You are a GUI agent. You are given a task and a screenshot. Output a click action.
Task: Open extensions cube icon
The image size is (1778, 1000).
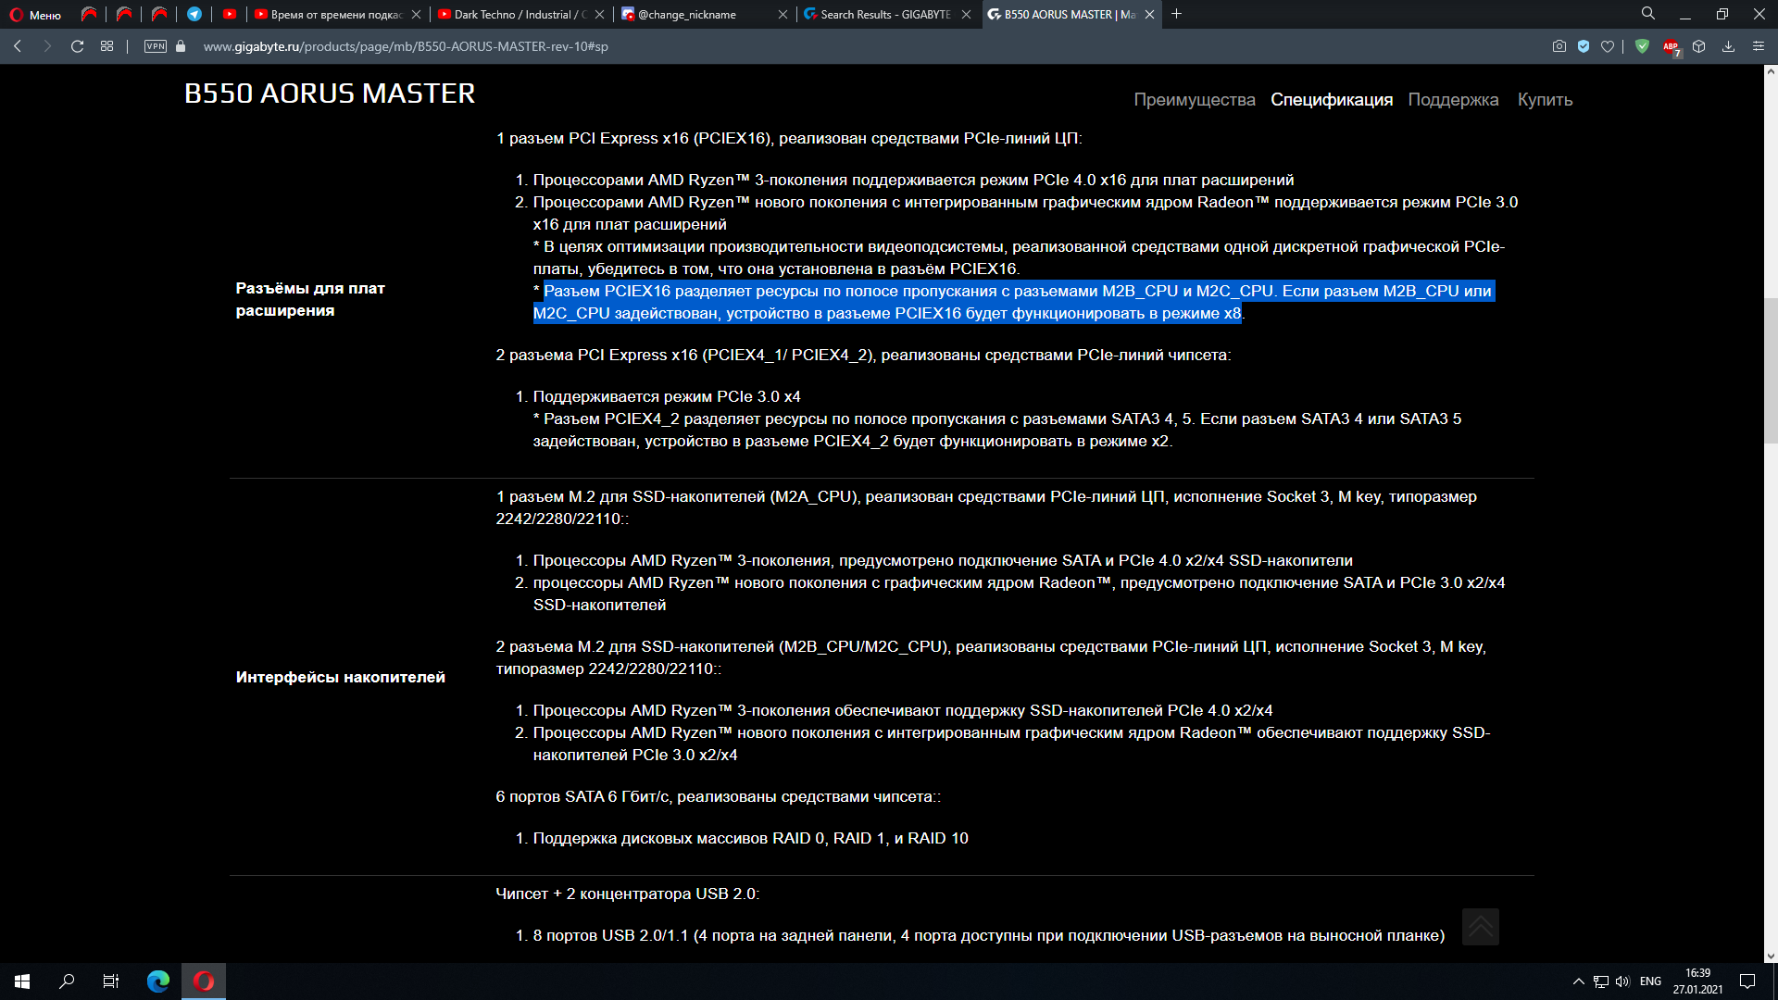(1699, 46)
